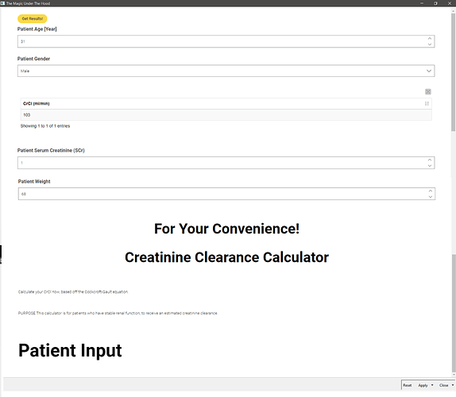
Task: Click the yellow Get Results! button
Action: click(x=33, y=18)
